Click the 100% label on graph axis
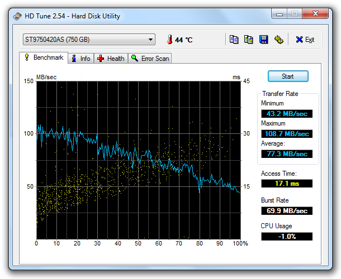 tap(240, 243)
